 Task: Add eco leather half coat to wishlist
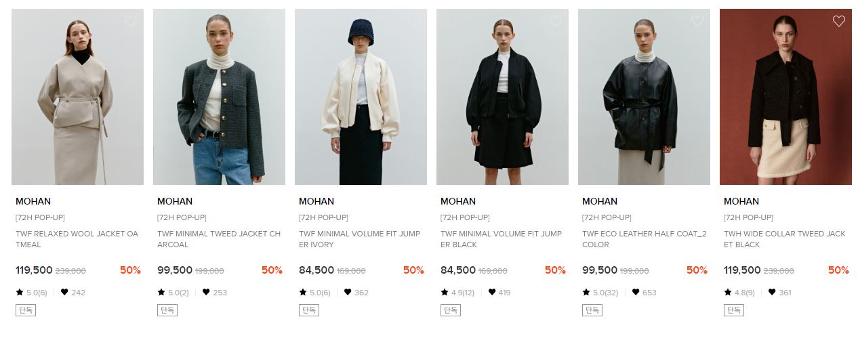point(697,21)
